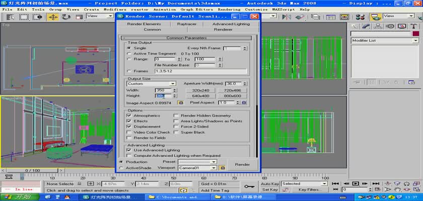Select the Select and Scale tool

(79, 17)
